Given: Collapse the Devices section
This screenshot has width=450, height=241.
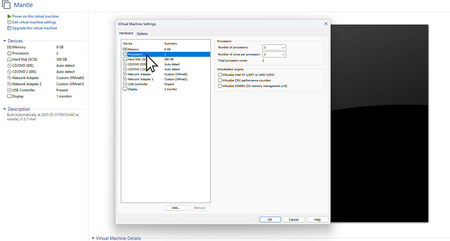Looking at the screenshot, I should 4,41.
